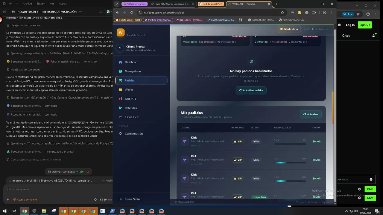The height and width of the screenshot is (215, 383).
Task: Click the browser back arrow
Action: point(117,13)
